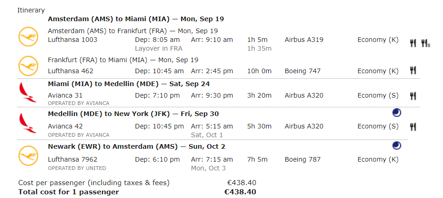
Task: Click Avianca logo for Miami to Medellin
Action: coord(28,93)
